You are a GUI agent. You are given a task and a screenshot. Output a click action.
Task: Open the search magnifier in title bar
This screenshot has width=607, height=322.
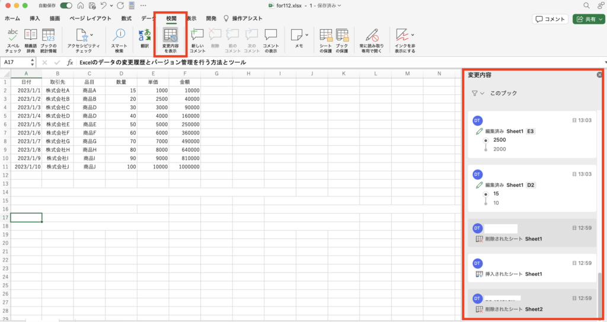(x=586, y=5)
